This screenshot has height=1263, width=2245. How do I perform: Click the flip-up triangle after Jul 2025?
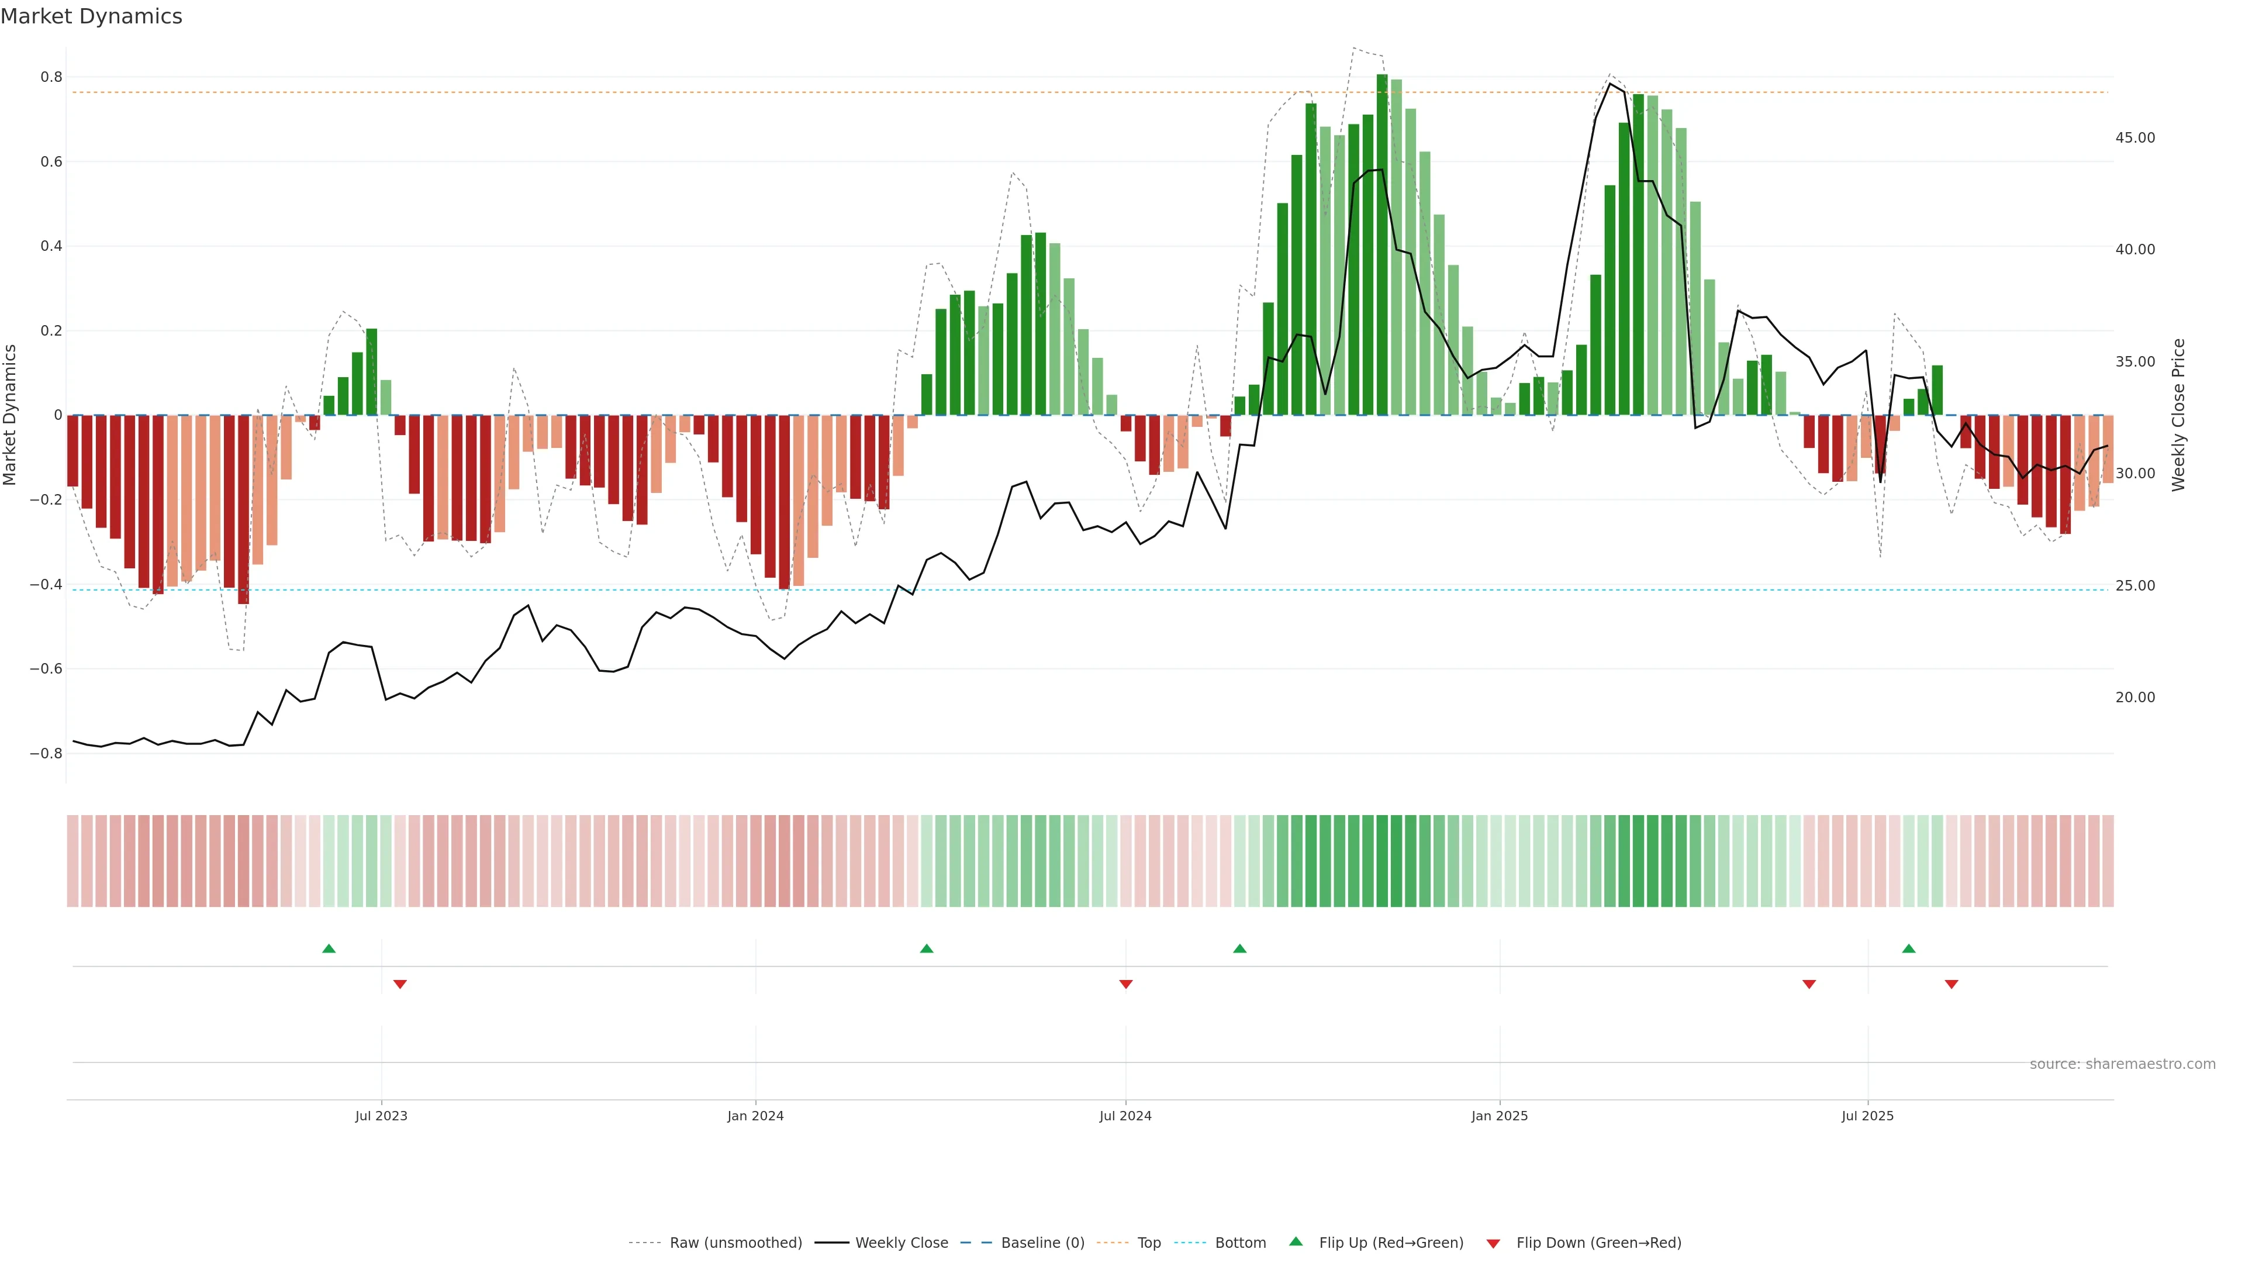coord(1909,948)
